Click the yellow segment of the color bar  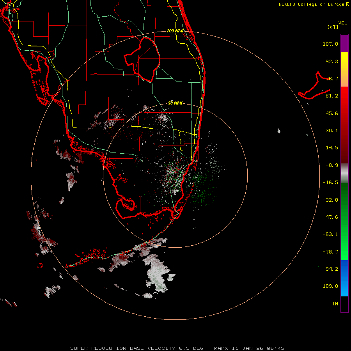click(344, 69)
